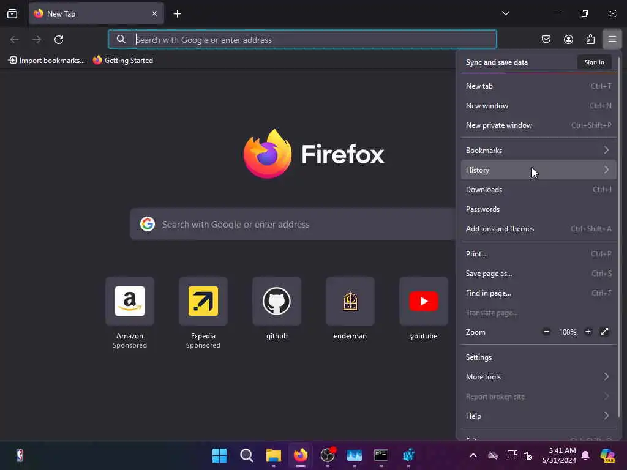
Task: Expand the Help submenu
Action: click(x=538, y=416)
